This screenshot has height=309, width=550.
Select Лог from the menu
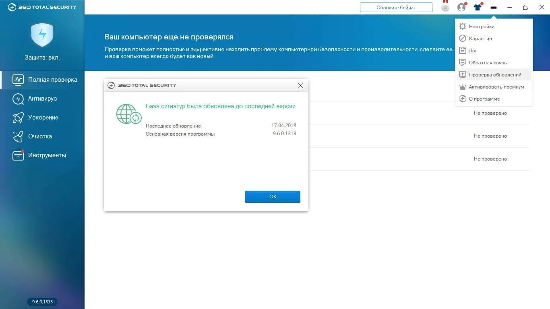(494, 51)
